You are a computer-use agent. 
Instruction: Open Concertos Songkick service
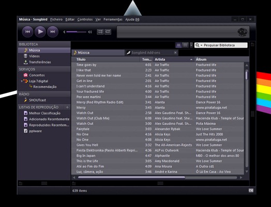pyautogui.click(x=44, y=75)
